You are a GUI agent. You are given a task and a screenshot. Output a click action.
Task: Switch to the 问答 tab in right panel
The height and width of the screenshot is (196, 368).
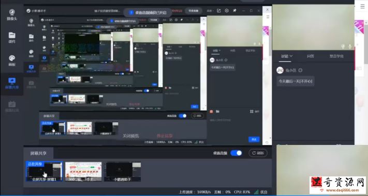pos(311,56)
